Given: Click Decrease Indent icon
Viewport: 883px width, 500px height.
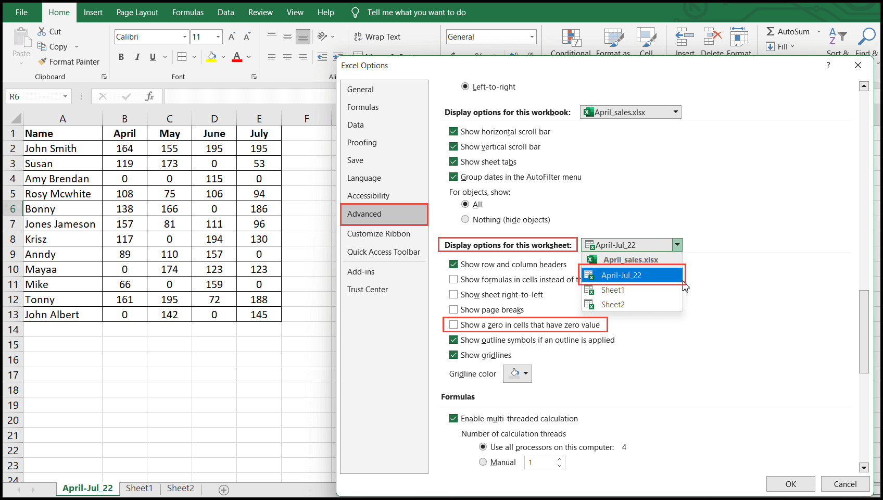Looking at the screenshot, I should click(x=323, y=57).
